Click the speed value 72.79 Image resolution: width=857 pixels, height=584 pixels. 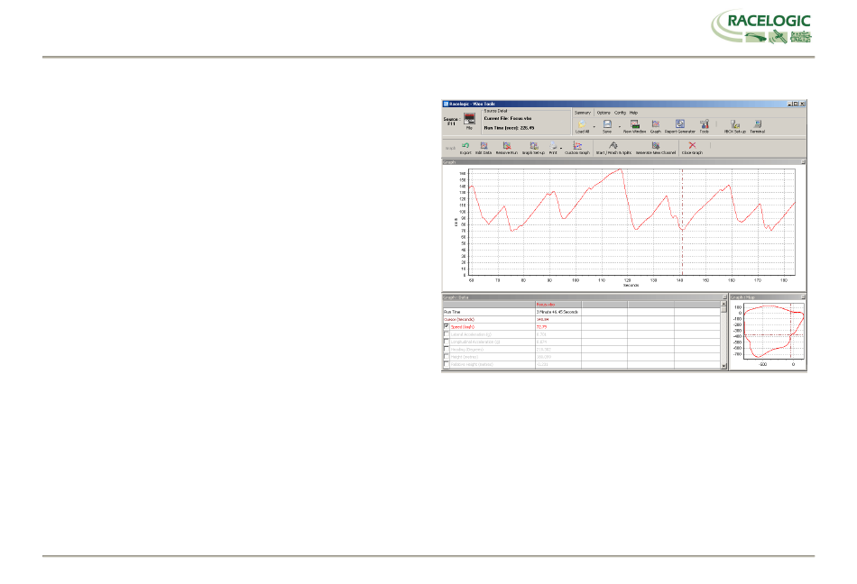pos(541,327)
